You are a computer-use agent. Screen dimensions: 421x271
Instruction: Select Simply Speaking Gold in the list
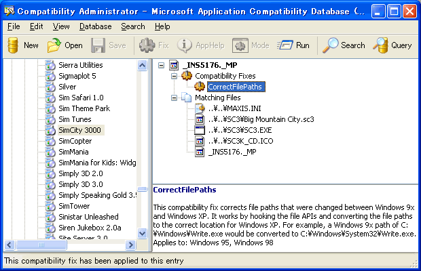98,195
